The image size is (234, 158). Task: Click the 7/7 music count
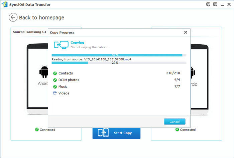point(177,87)
